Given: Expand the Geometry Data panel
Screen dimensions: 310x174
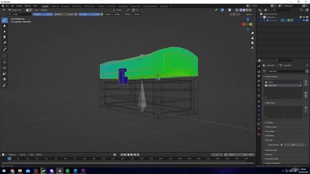Looking at the screenshot, I should point(272,159).
